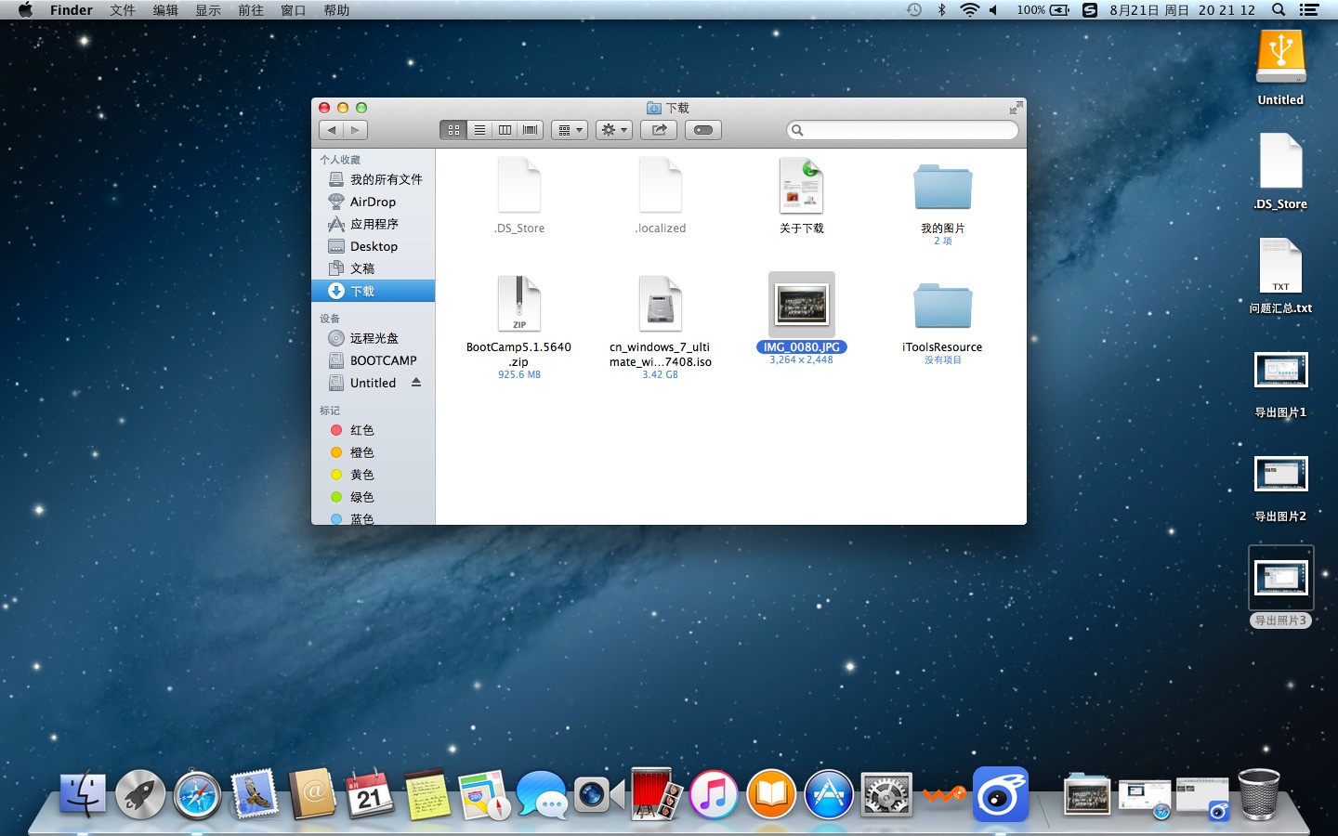Select BootCamp5.1.5640.zip file icon

coord(519,304)
